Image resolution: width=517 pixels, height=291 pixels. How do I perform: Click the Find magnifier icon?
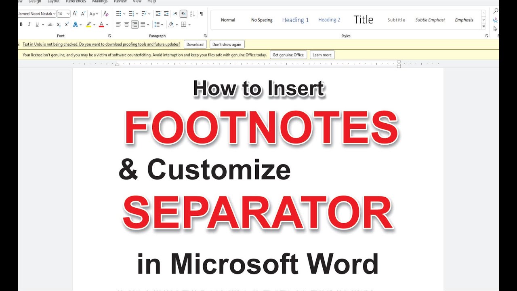pyautogui.click(x=496, y=11)
